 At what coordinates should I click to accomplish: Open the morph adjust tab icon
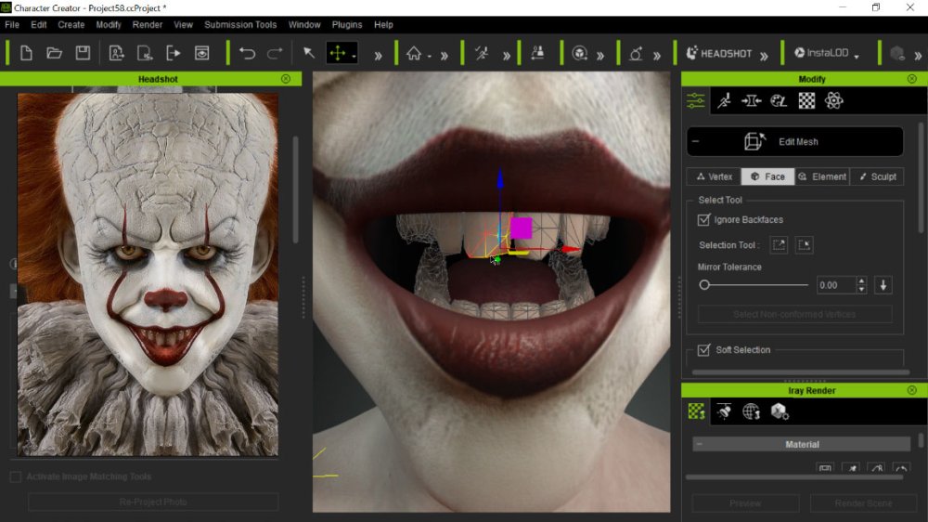point(751,100)
